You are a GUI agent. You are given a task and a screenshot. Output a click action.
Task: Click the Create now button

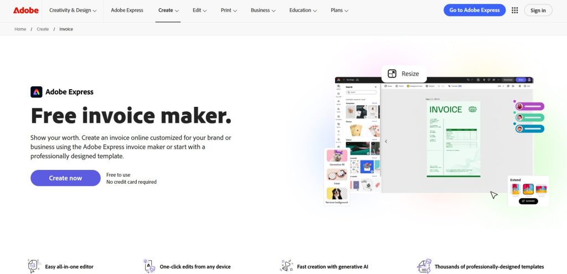pos(65,178)
